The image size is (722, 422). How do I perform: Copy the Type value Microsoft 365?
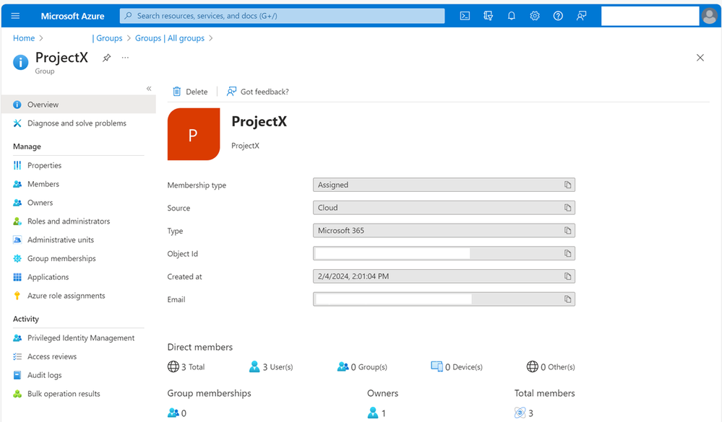point(568,230)
